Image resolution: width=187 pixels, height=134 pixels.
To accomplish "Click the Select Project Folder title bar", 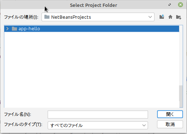I will pos(93,5).
